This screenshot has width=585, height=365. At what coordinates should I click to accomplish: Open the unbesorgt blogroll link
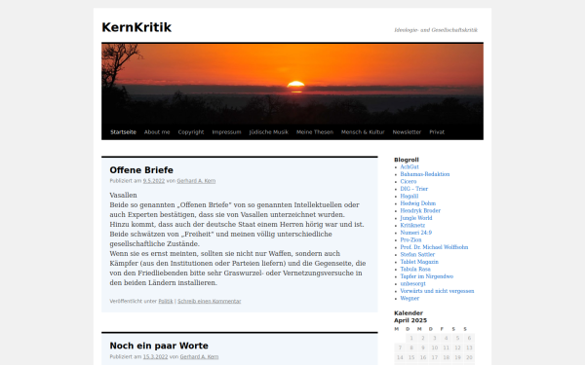coord(412,284)
